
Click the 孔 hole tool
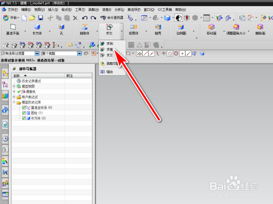pyautogui.click(x=61, y=29)
